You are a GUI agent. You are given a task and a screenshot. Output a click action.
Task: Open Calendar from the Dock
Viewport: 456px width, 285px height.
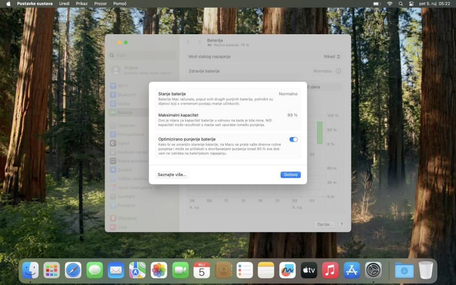[x=201, y=270]
